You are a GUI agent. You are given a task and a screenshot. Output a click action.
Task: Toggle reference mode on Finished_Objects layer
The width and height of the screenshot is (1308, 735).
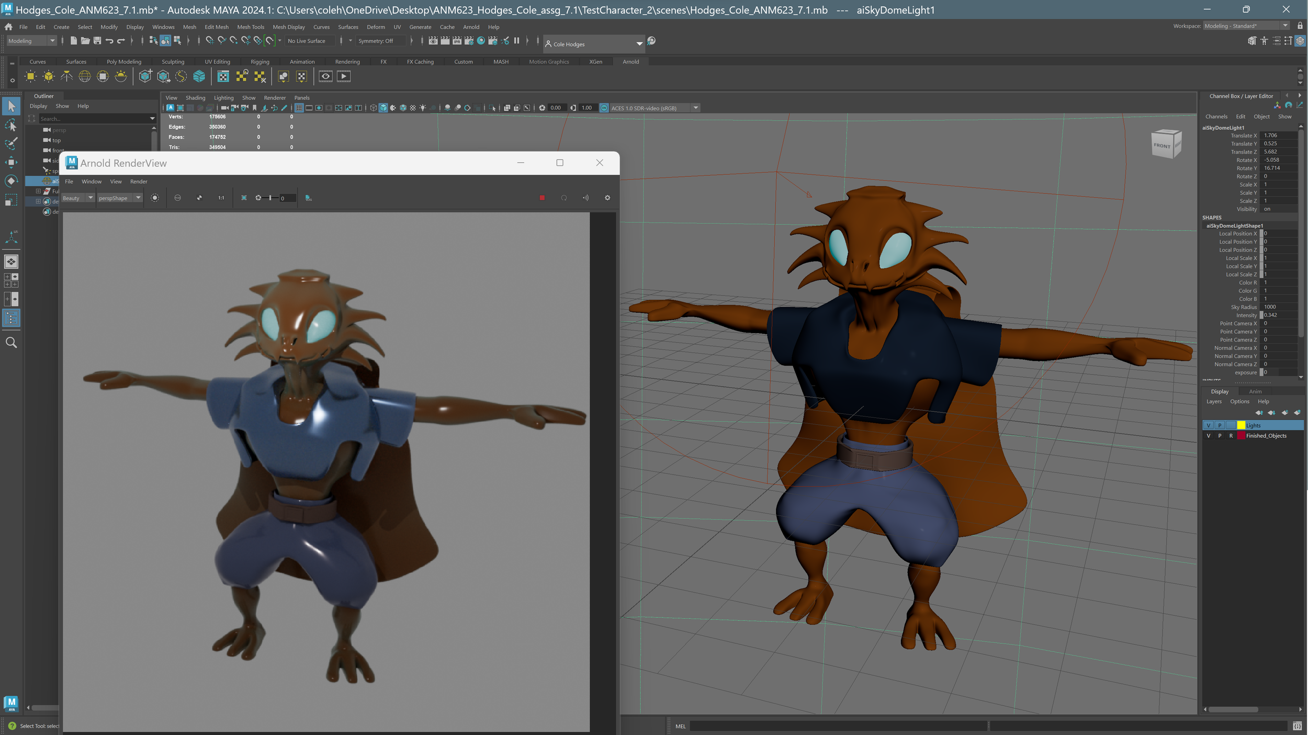tap(1231, 436)
